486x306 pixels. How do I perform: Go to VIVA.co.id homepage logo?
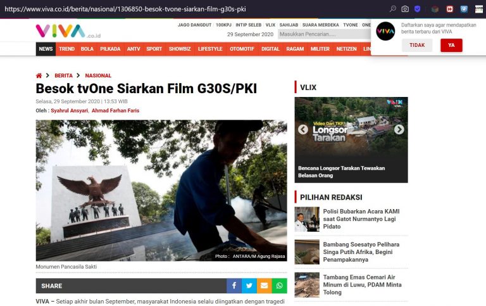(x=68, y=31)
